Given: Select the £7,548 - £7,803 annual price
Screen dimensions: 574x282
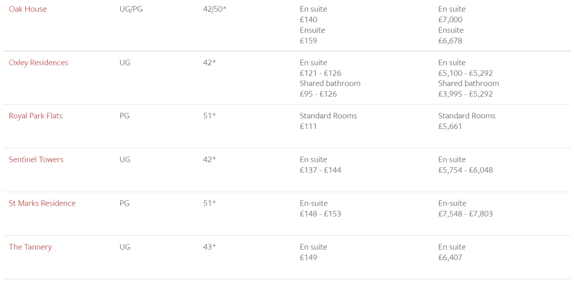Looking at the screenshot, I should 466,214.
